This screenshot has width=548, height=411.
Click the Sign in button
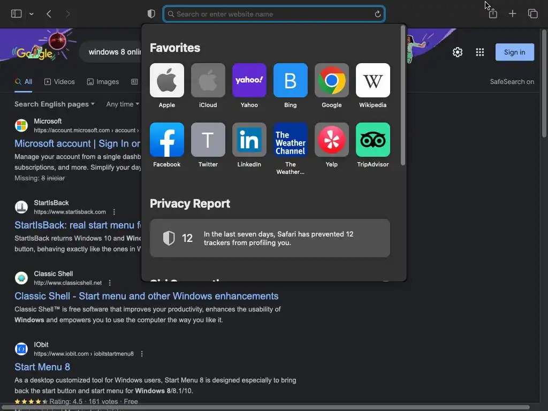(514, 52)
